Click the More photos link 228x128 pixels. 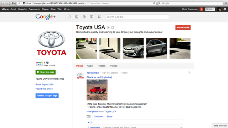pyautogui.click(x=93, y=112)
